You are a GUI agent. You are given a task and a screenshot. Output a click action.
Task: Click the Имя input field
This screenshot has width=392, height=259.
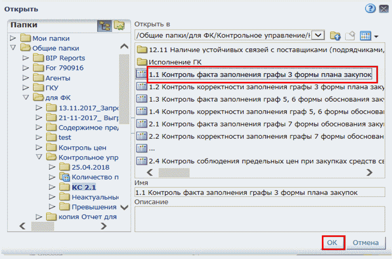[260, 193]
